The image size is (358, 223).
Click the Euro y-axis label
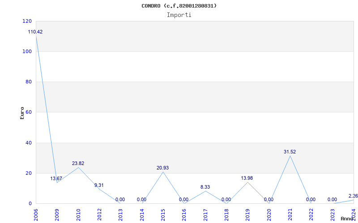pos(22,113)
